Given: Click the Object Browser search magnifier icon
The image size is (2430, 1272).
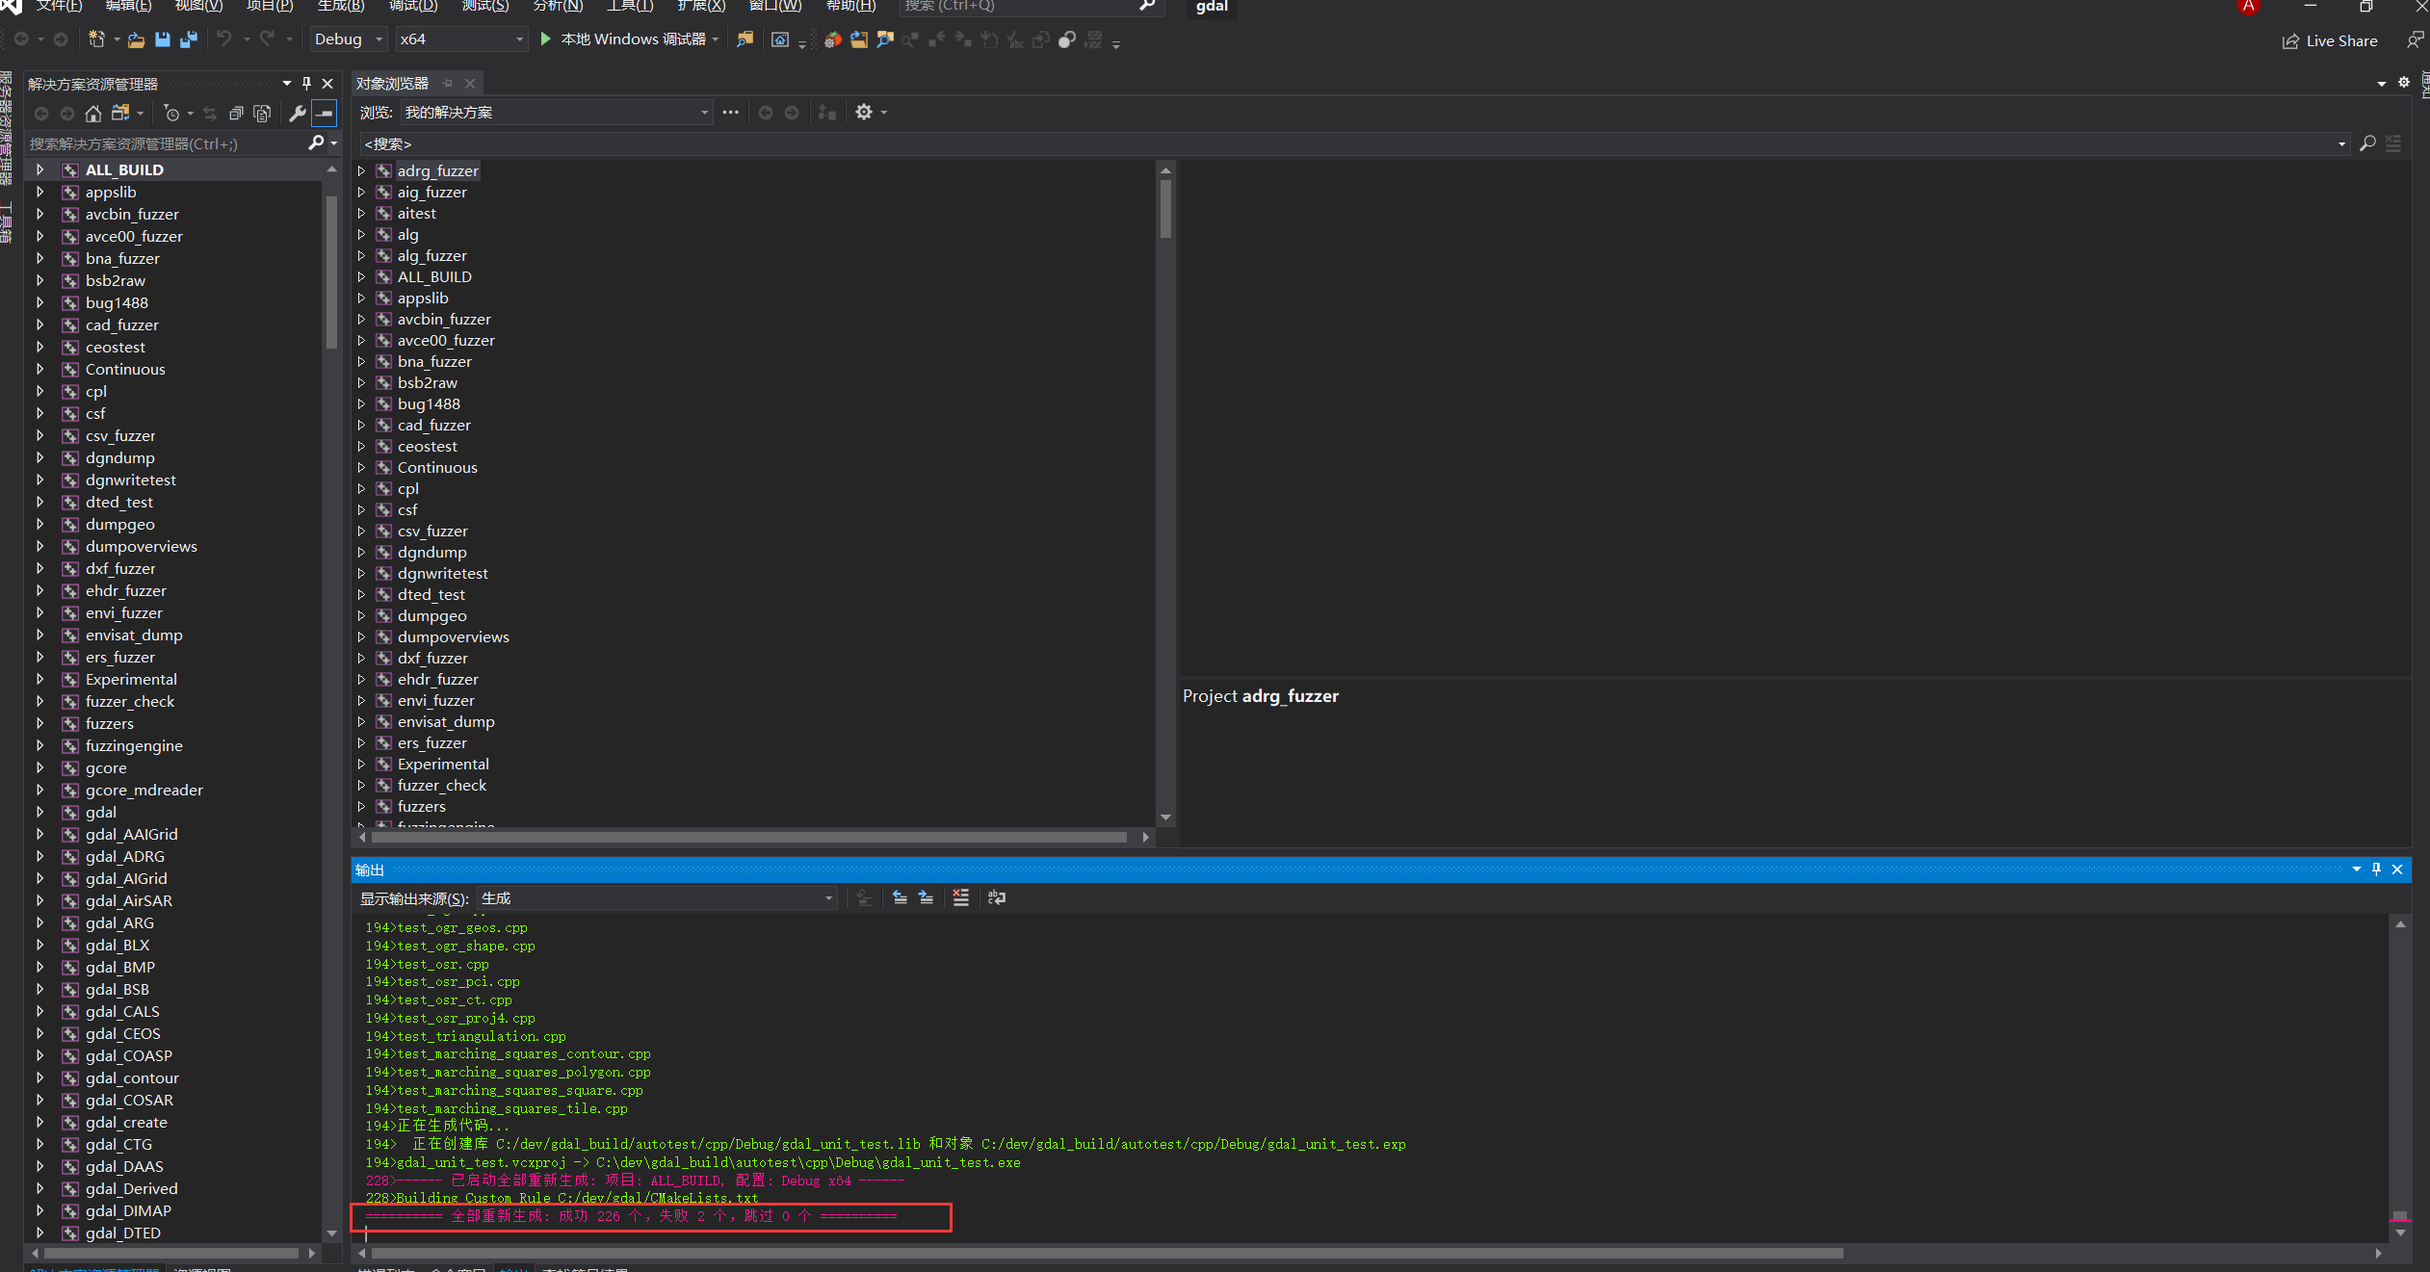Looking at the screenshot, I should pos(2367,143).
